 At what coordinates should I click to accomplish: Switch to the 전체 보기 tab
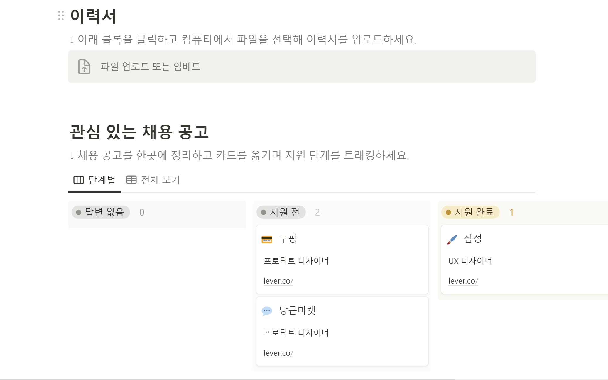[x=153, y=180]
